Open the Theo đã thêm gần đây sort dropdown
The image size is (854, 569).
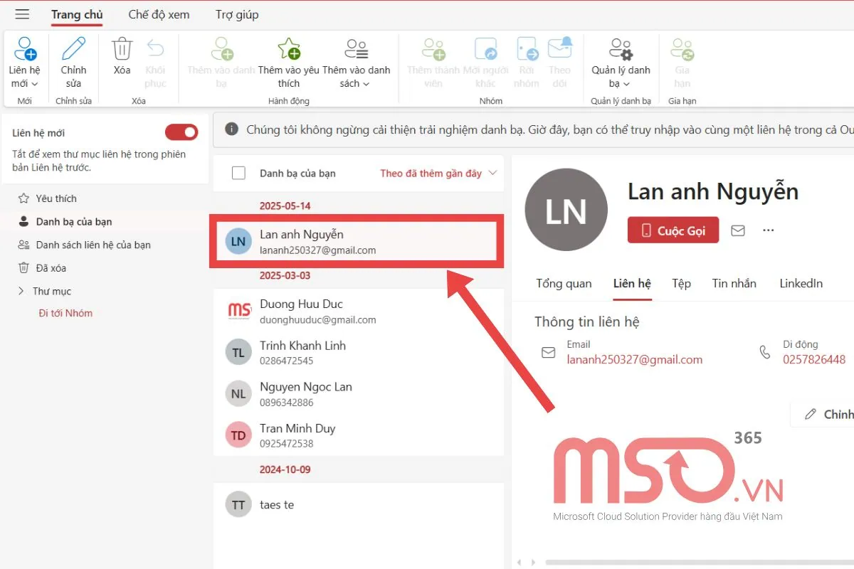(x=437, y=173)
